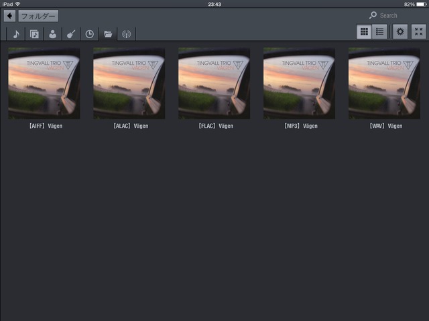Open the Songs tab with music note
Image resolution: width=429 pixels, height=321 pixels.
(x=16, y=34)
